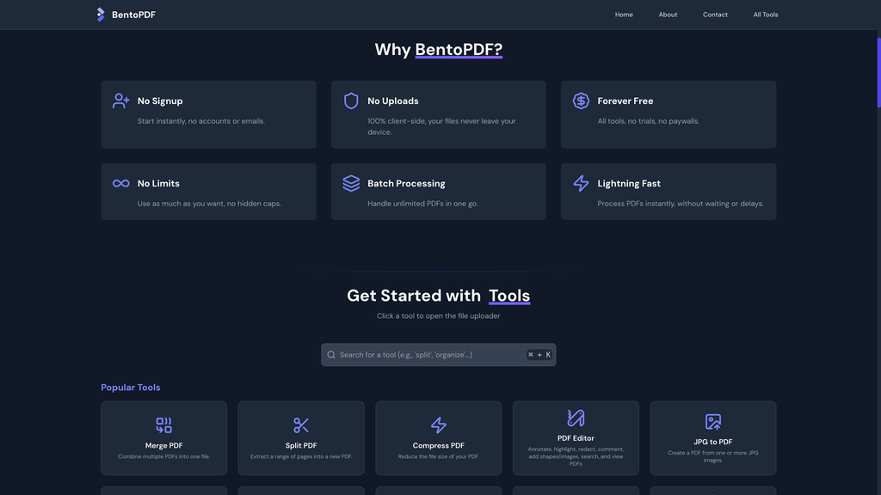Click the shield icon beside No Uploads
This screenshot has height=495, width=881.
click(x=350, y=101)
